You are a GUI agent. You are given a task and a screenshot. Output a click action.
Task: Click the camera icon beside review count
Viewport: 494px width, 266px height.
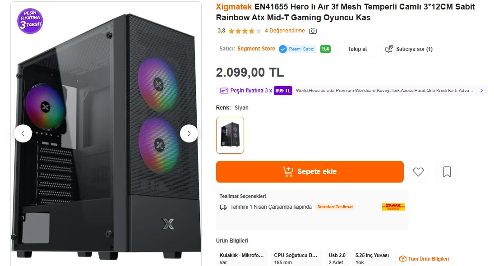tap(313, 31)
